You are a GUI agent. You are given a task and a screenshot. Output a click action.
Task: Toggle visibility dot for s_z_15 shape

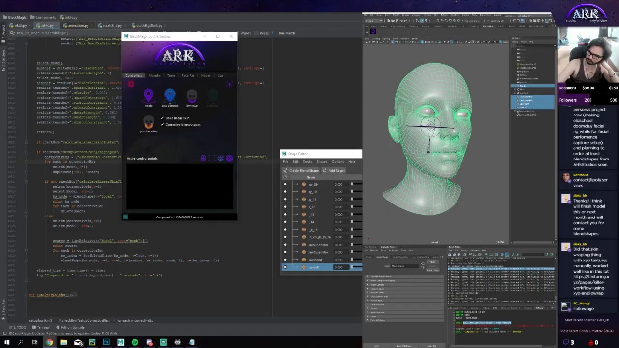pyautogui.click(x=285, y=230)
